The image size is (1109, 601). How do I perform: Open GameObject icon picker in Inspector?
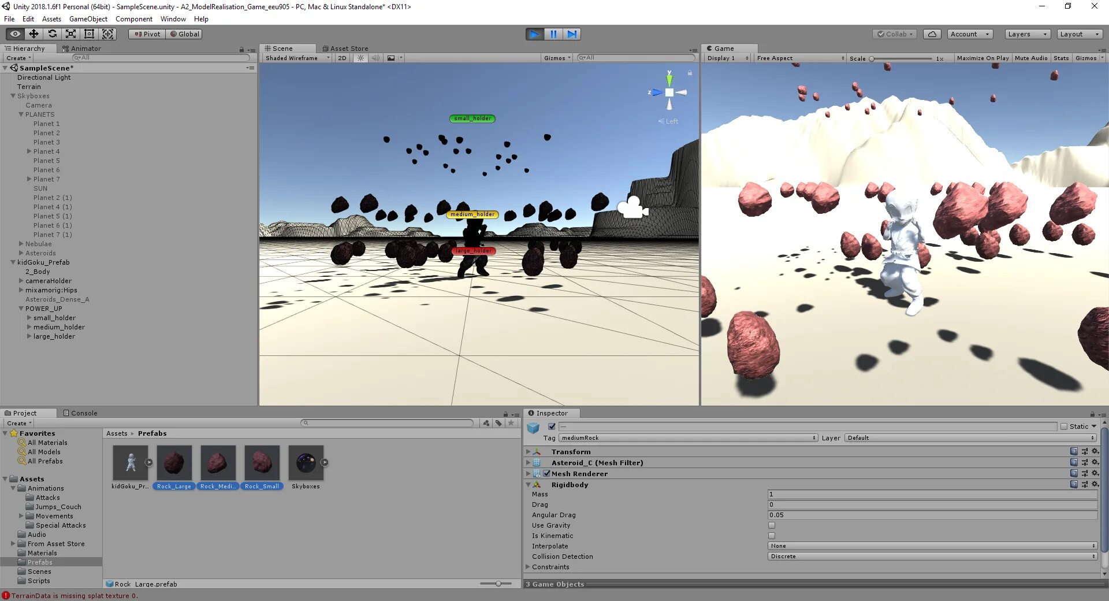pos(533,428)
